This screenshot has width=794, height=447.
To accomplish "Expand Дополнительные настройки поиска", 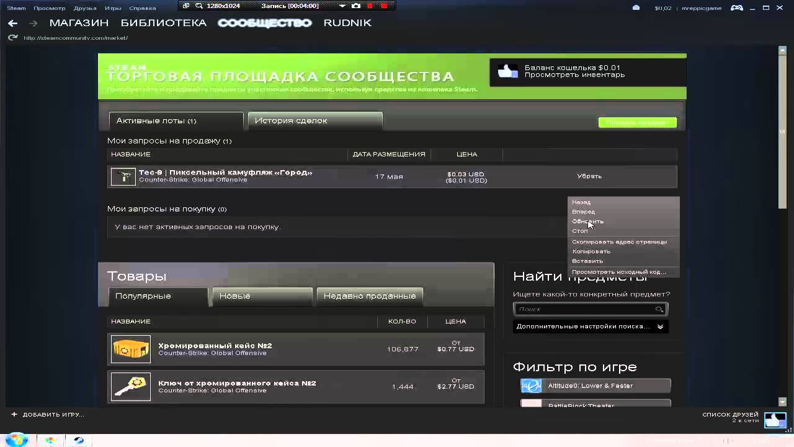I will tap(591, 327).
